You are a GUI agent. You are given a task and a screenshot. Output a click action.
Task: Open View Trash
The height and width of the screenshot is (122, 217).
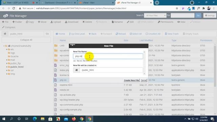[x=172, y=34]
